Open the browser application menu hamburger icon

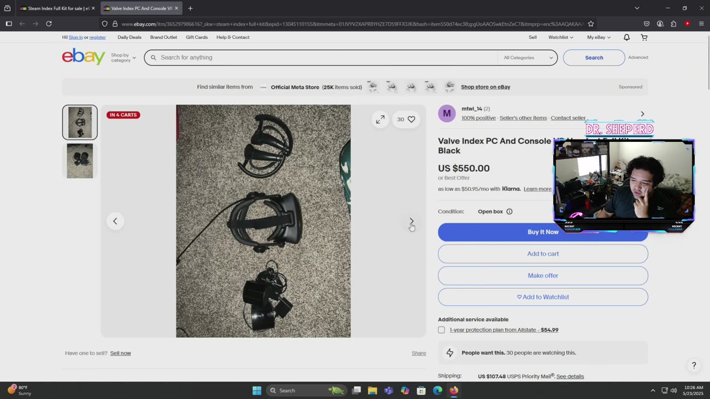click(701, 24)
